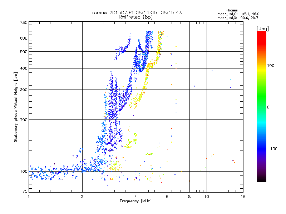Image resolution: width=286 pixels, height=214 pixels.
Task: Click the '[deg]' colorbar unit label
Action: click(x=262, y=29)
